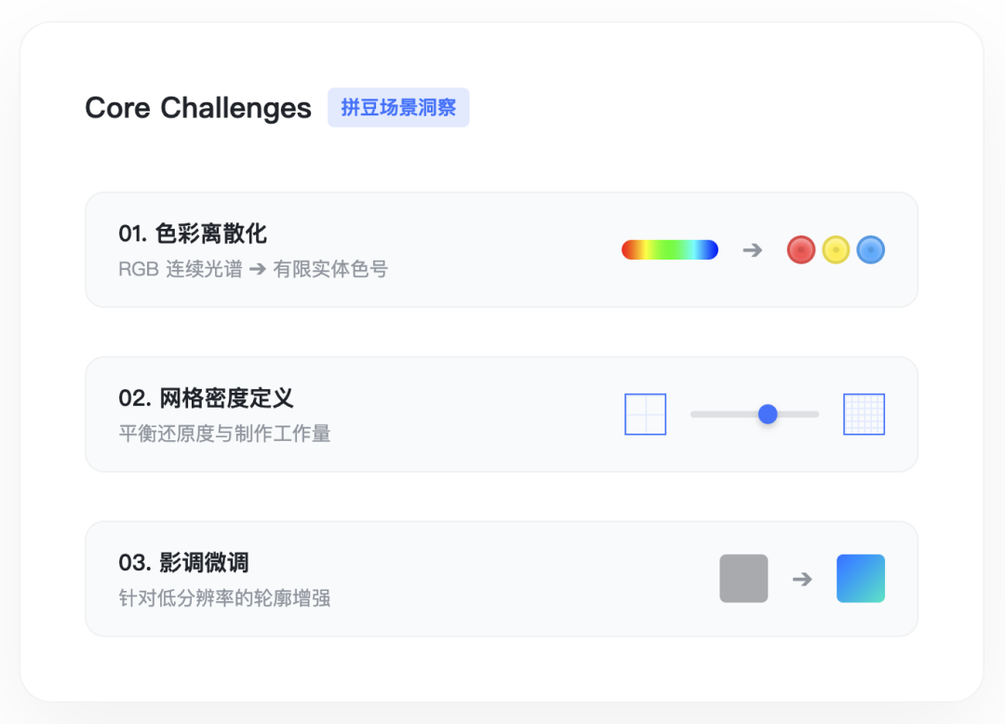The height and width of the screenshot is (724, 1005).
Task: Click the 针对低分辨率的轮廓增强 description
Action: (224, 598)
